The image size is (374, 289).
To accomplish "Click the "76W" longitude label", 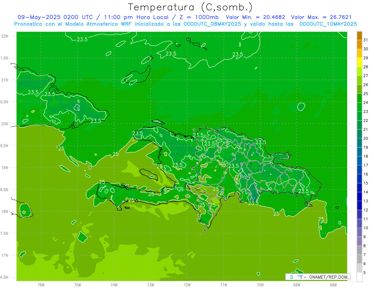I will tap(41, 285).
